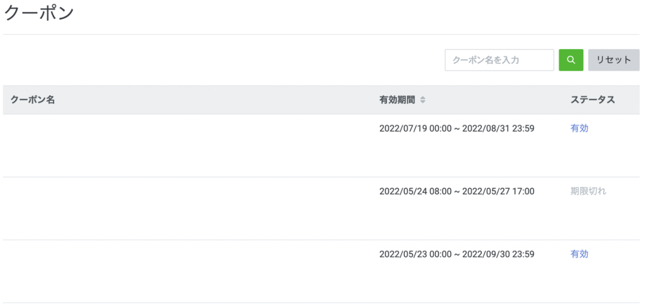Click the downward sort arrow next to 有効期間

pyautogui.click(x=423, y=101)
